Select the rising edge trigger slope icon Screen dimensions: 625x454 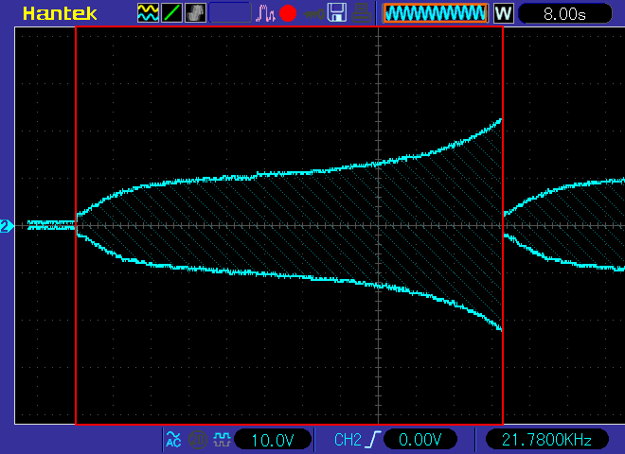coord(373,440)
